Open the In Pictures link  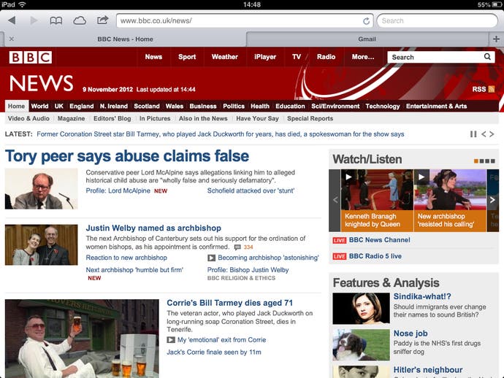(x=155, y=118)
